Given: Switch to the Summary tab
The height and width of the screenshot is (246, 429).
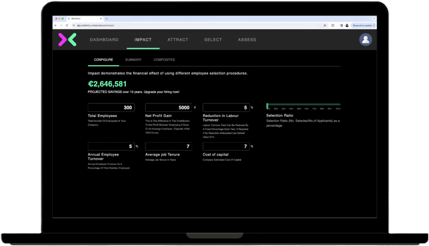Looking at the screenshot, I should point(133,60).
